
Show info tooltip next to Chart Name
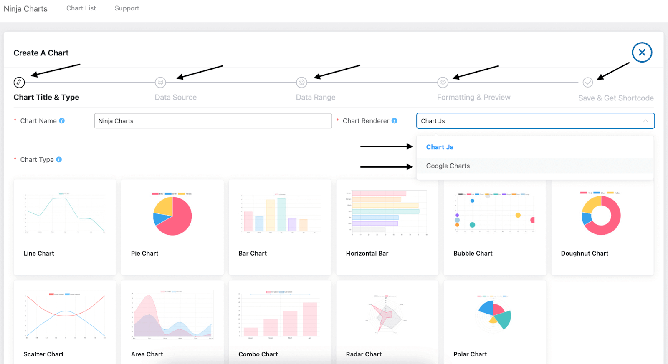click(62, 121)
